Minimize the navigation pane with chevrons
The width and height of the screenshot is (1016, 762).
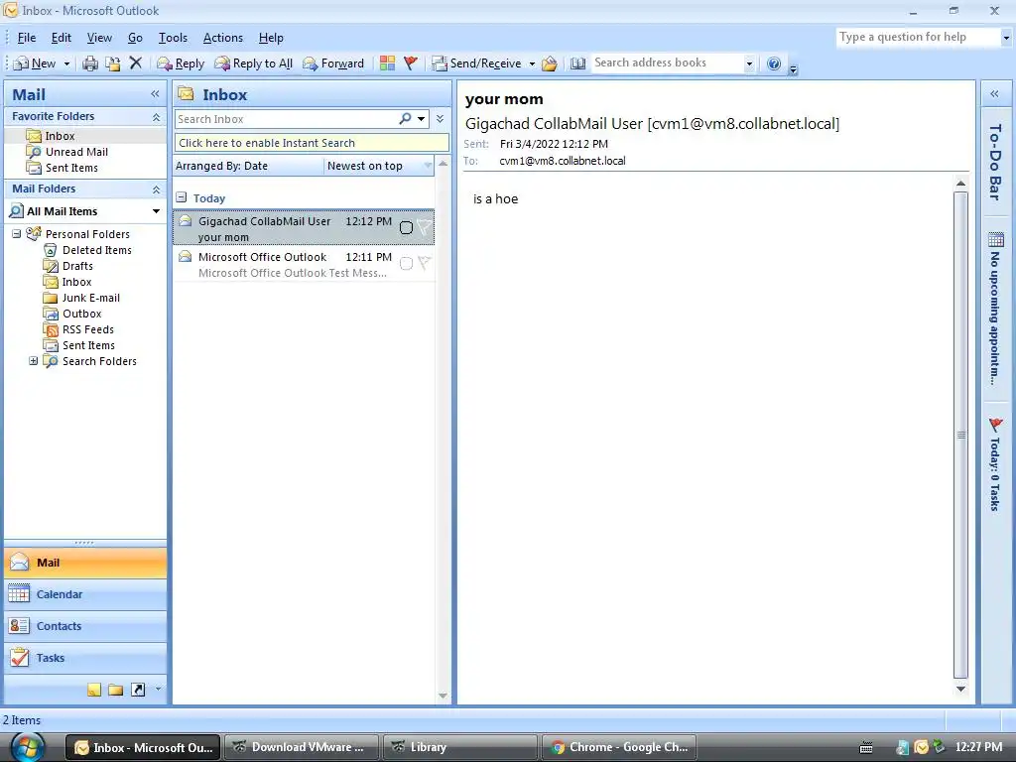pyautogui.click(x=155, y=94)
